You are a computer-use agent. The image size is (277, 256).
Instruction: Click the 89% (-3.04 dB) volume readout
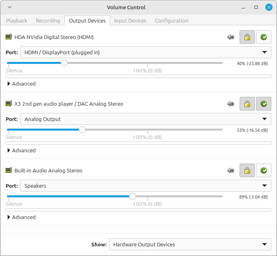[x=254, y=197]
